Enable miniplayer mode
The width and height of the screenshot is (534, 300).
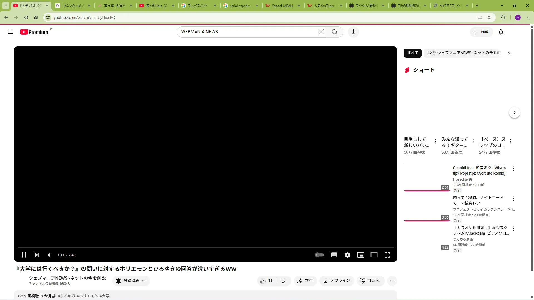click(x=360, y=255)
